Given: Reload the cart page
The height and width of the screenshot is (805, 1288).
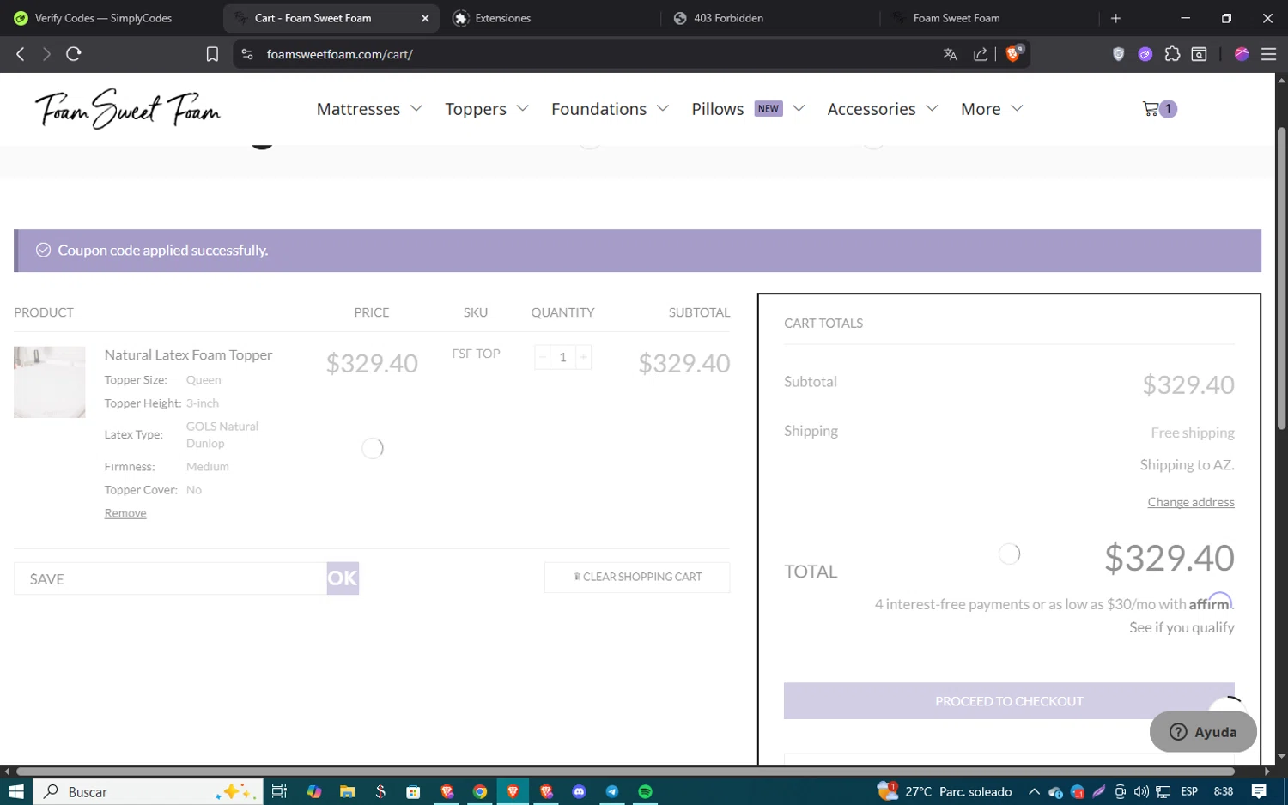Looking at the screenshot, I should coord(74,54).
